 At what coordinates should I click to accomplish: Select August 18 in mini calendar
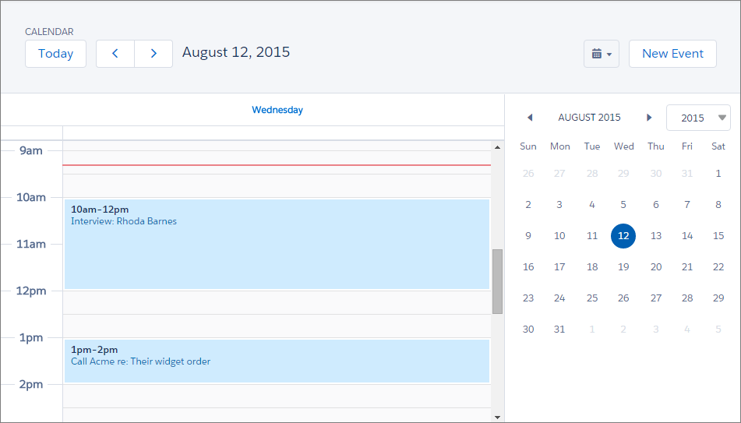click(x=592, y=267)
